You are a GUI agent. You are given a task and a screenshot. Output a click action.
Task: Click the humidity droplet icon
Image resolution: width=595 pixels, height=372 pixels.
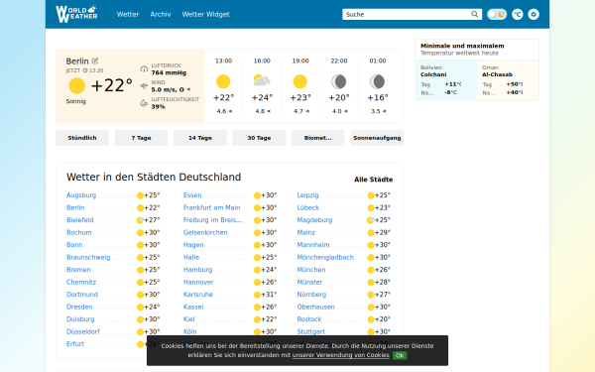coord(144,103)
